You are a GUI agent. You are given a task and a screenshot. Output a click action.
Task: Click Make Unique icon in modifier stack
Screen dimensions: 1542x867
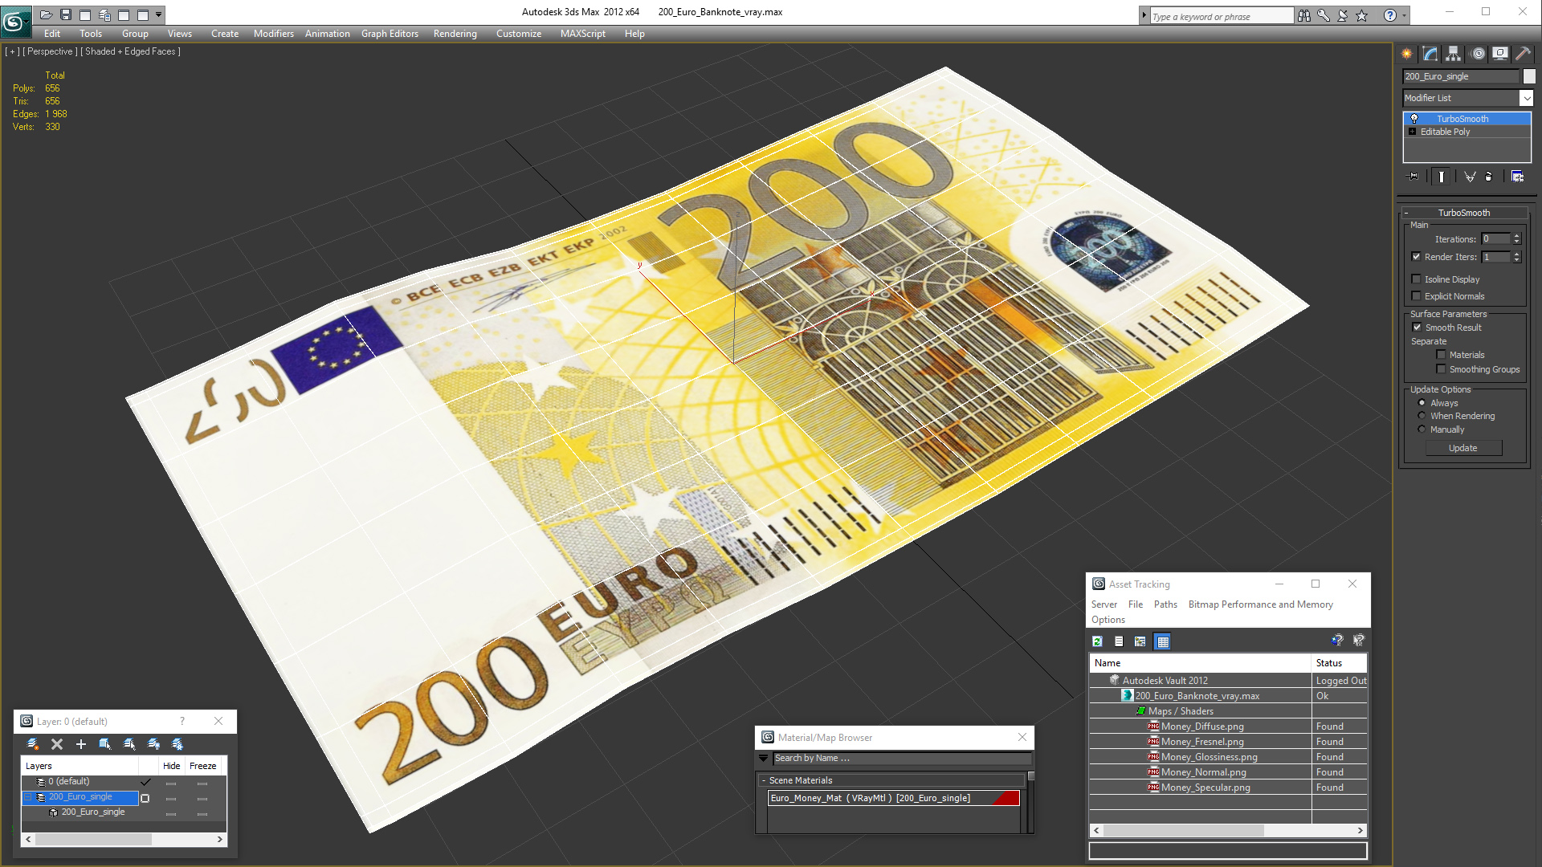click(1470, 177)
